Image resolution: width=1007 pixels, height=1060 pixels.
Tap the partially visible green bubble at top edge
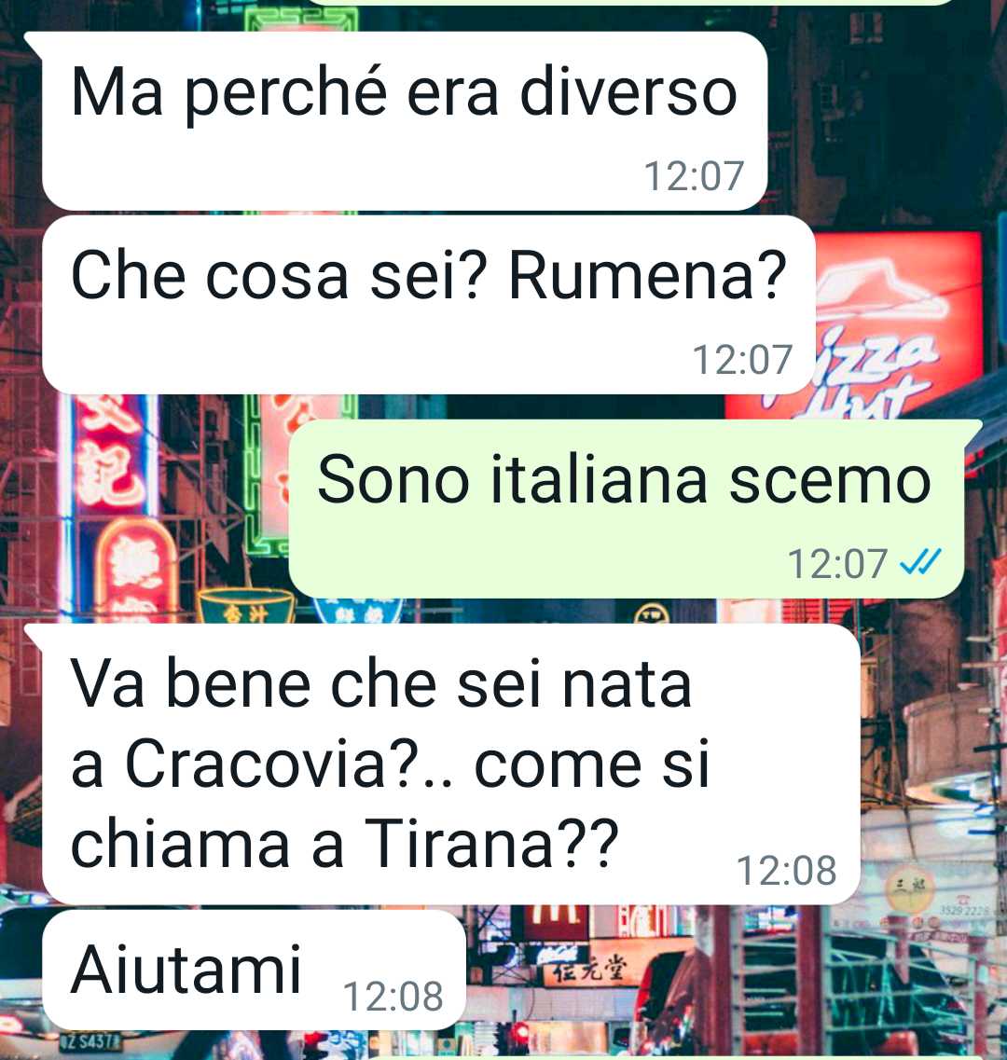629,2
